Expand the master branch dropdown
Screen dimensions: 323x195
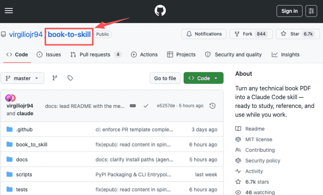pyautogui.click(x=22, y=78)
